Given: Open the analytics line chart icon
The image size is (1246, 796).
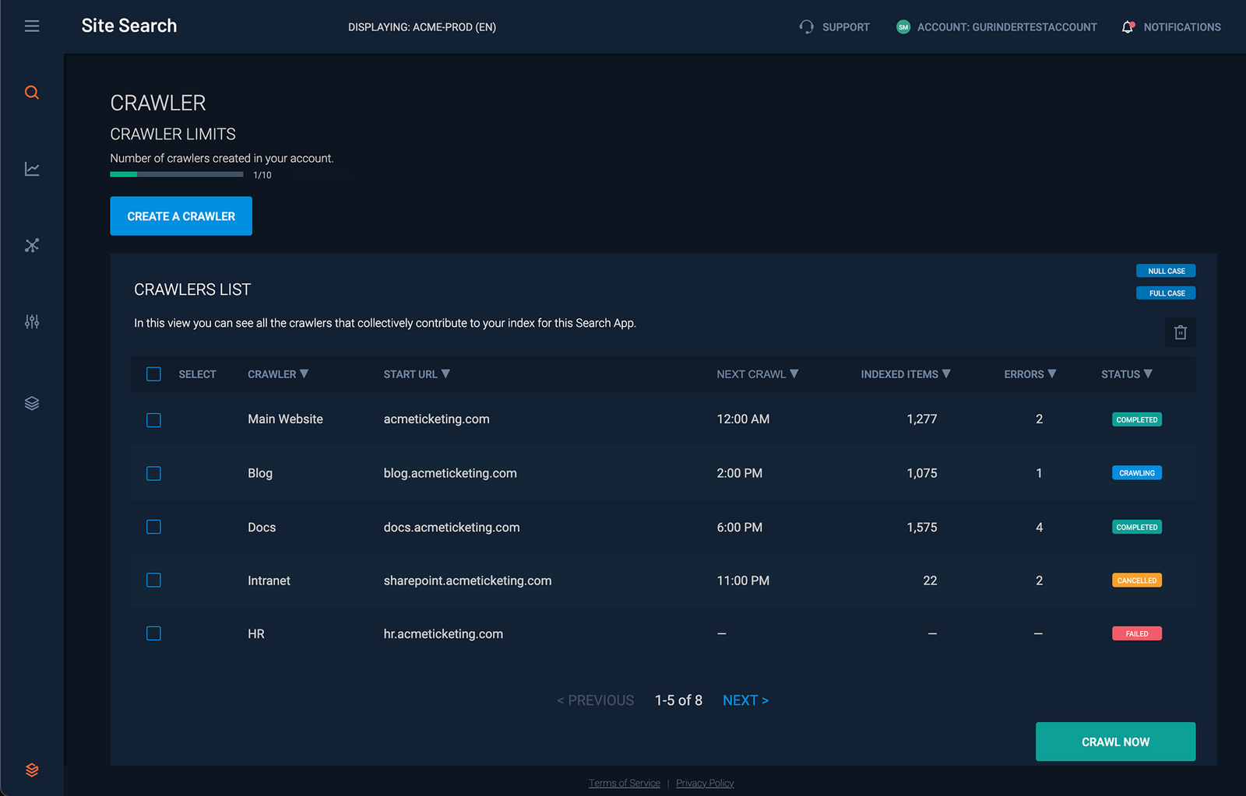Looking at the screenshot, I should point(32,169).
